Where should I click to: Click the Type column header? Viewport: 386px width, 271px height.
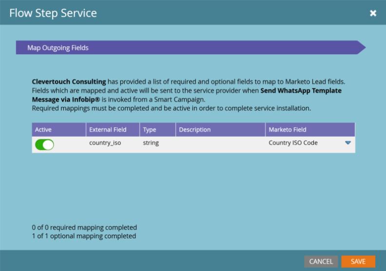(x=157, y=130)
